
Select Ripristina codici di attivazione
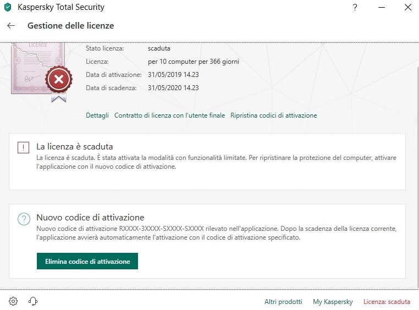[x=273, y=115]
